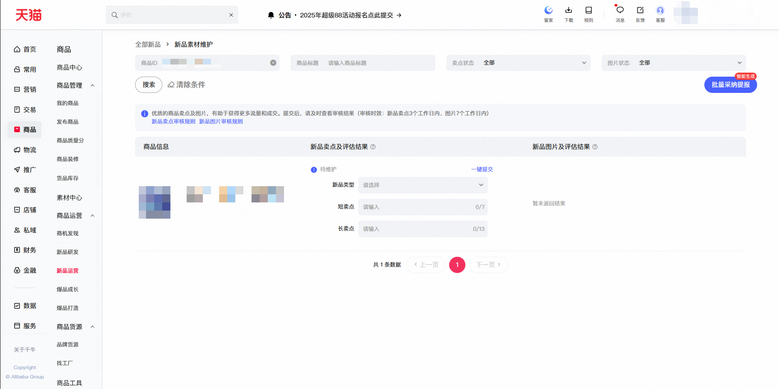Screen dimensions: 779x389
Task: Open 物流 in the left sidebar
Action: 25,150
